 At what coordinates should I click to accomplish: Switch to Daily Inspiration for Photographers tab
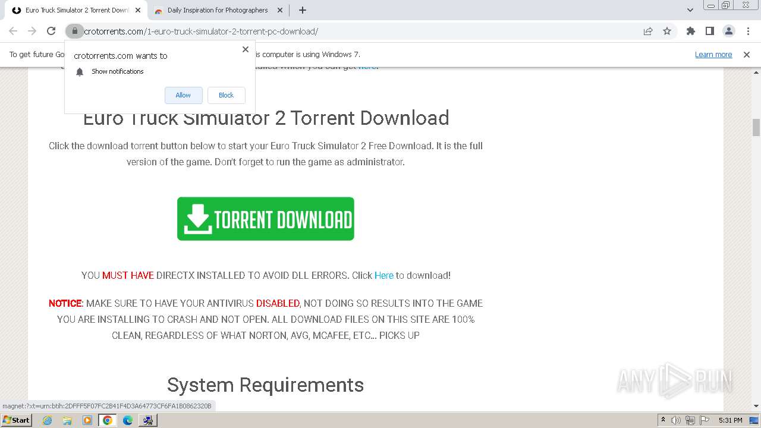coord(218,10)
